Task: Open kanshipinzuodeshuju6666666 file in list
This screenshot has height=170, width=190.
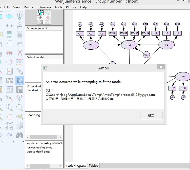Action: 45,143
